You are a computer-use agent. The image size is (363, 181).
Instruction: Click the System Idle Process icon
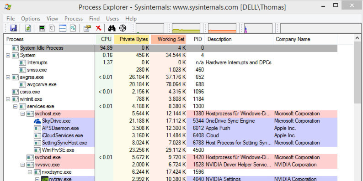(x=15, y=48)
